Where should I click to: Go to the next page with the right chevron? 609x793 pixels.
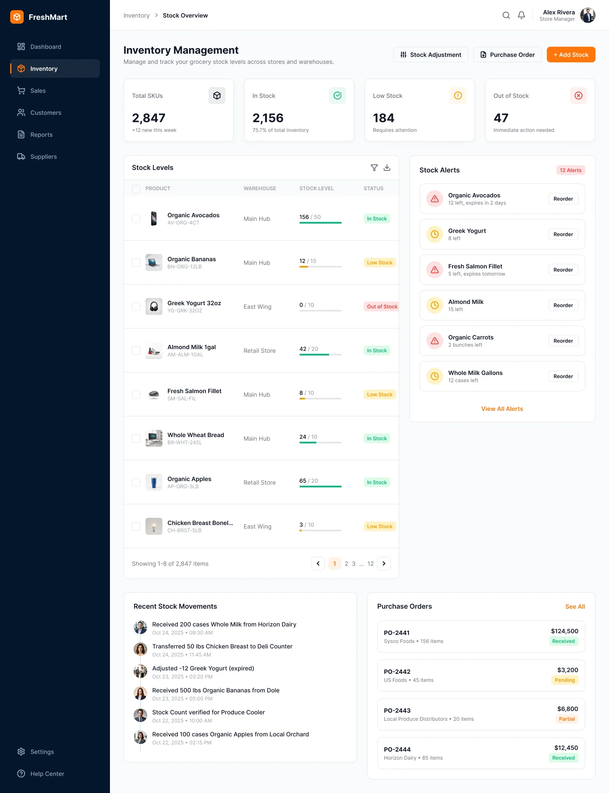pyautogui.click(x=384, y=563)
